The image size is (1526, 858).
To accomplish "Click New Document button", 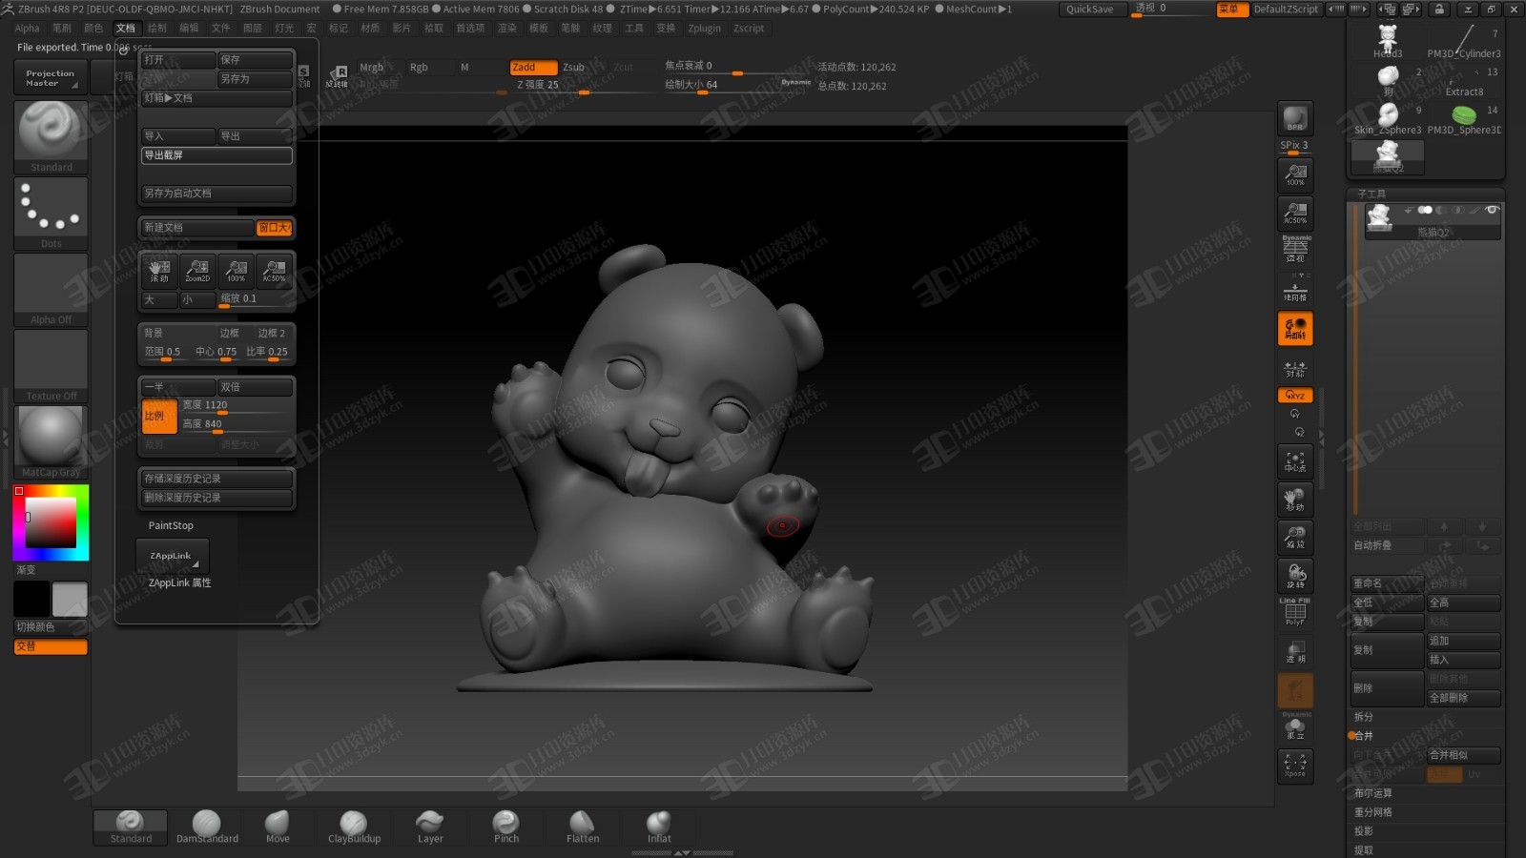I will [x=196, y=228].
